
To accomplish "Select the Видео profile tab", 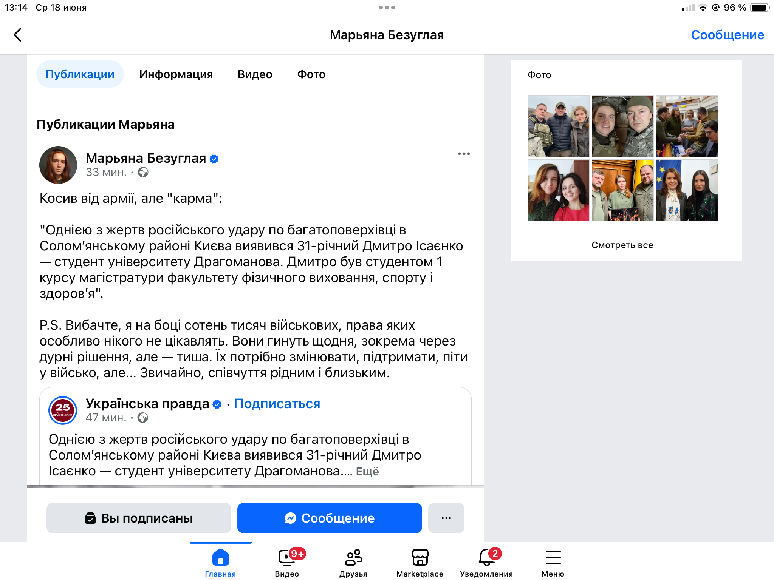I will pyautogui.click(x=255, y=74).
